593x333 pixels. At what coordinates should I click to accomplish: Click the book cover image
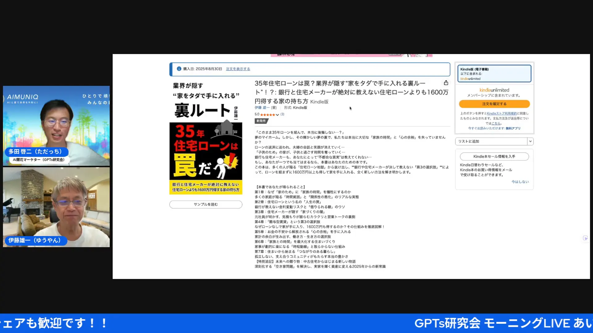tap(206, 138)
